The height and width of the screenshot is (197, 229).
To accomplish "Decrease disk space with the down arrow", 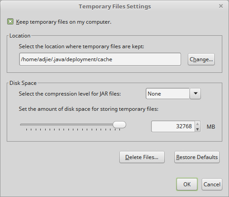I will (198, 129).
